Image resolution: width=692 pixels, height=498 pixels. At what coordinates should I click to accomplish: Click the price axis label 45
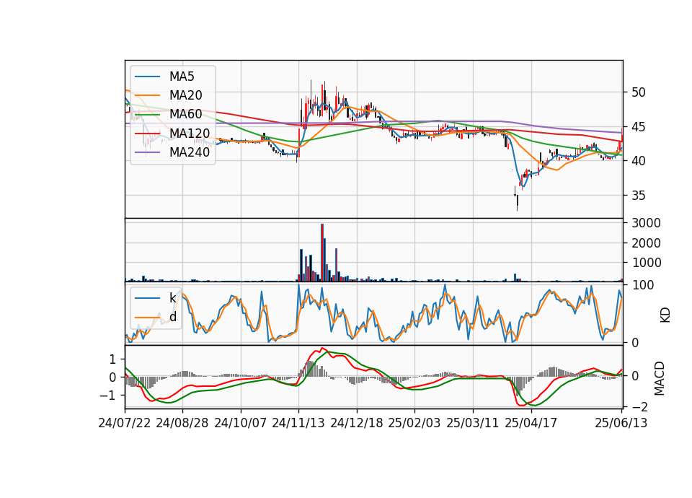pos(639,127)
